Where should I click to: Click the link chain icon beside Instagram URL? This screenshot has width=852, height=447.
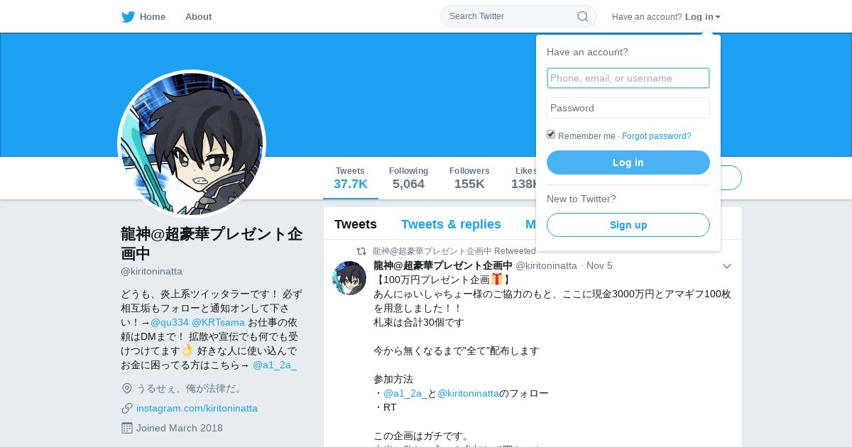point(127,408)
